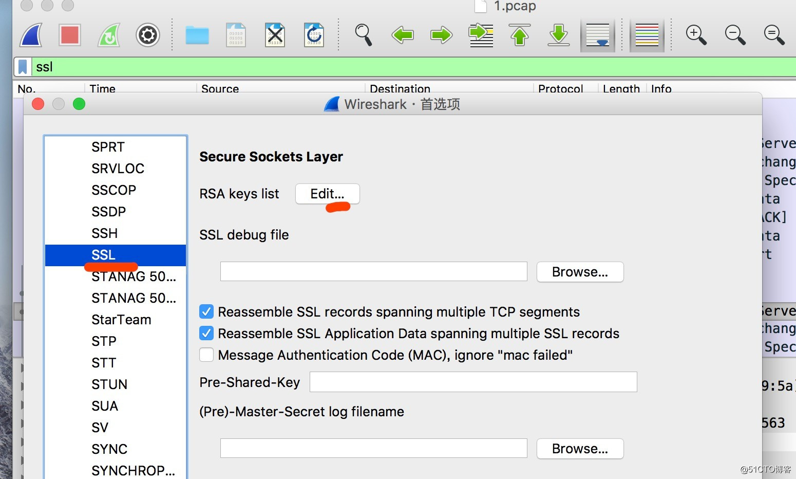The image size is (796, 479).
Task: Open a capture file folder icon
Action: coord(197,35)
